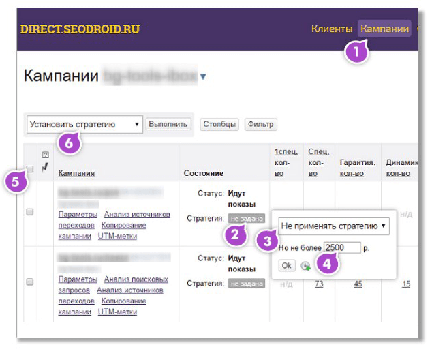Open the Не применять стратегию dropdown
Image resolution: width=432 pixels, height=349 pixels.
(x=334, y=226)
